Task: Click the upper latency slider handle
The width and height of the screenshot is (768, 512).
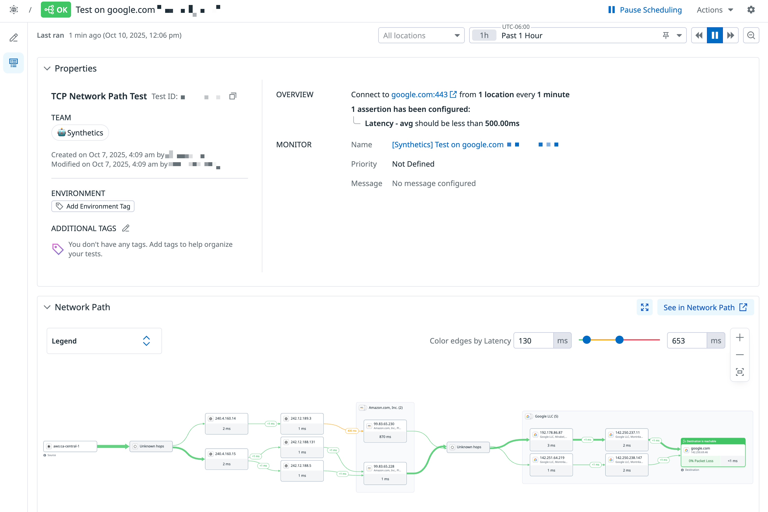Action: (619, 340)
